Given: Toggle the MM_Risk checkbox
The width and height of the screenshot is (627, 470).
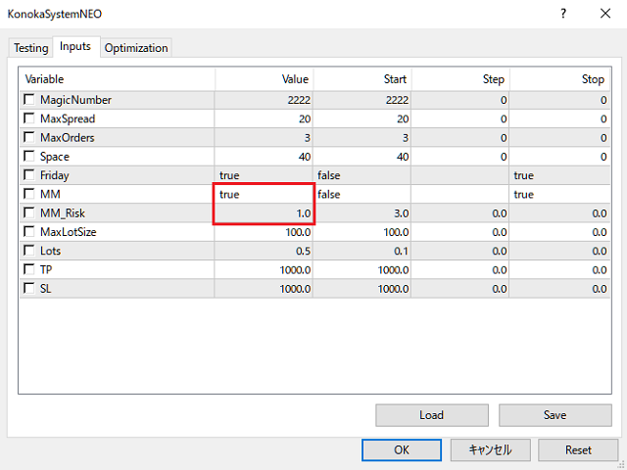Looking at the screenshot, I should [x=29, y=212].
